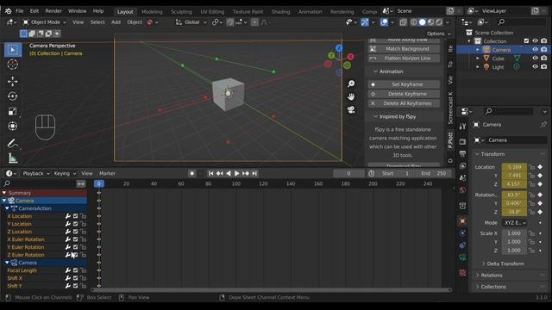
Task: Open the Object properties tab icon
Action: tap(462, 221)
